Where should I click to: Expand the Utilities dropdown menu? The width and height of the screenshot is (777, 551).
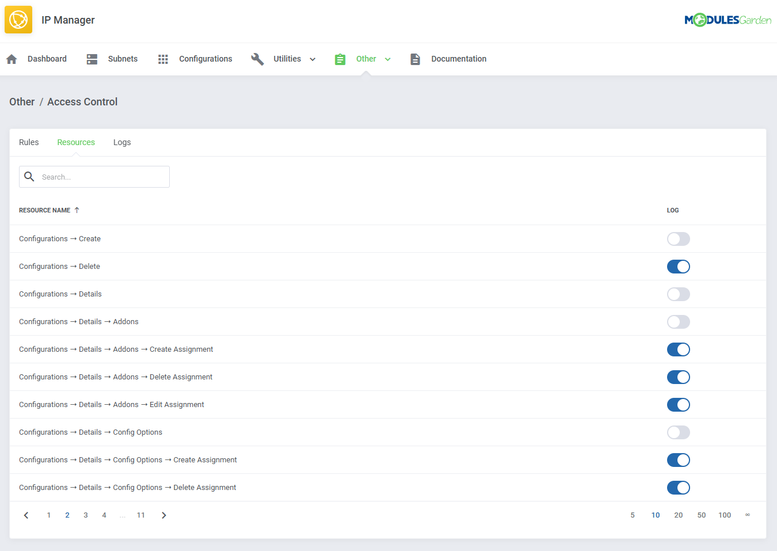point(313,59)
